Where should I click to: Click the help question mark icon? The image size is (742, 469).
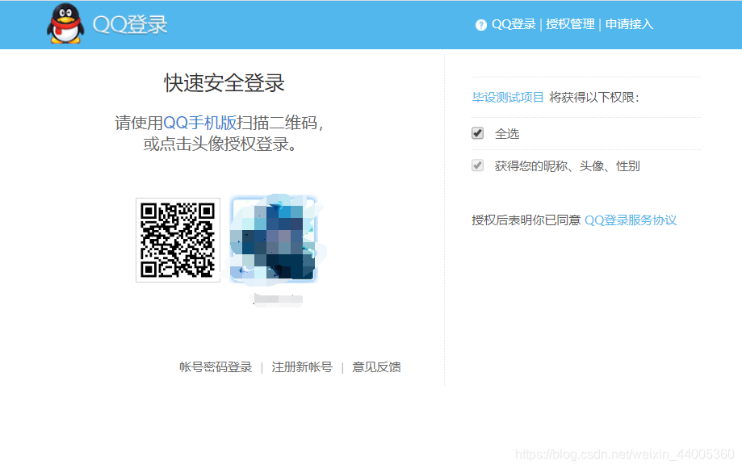tap(480, 25)
